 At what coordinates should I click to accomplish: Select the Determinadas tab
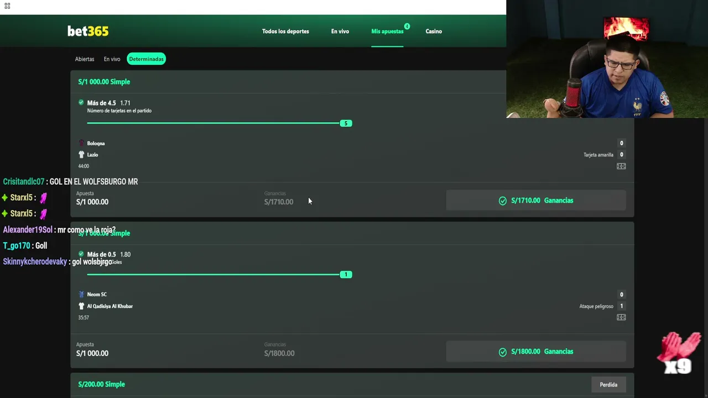(147, 59)
